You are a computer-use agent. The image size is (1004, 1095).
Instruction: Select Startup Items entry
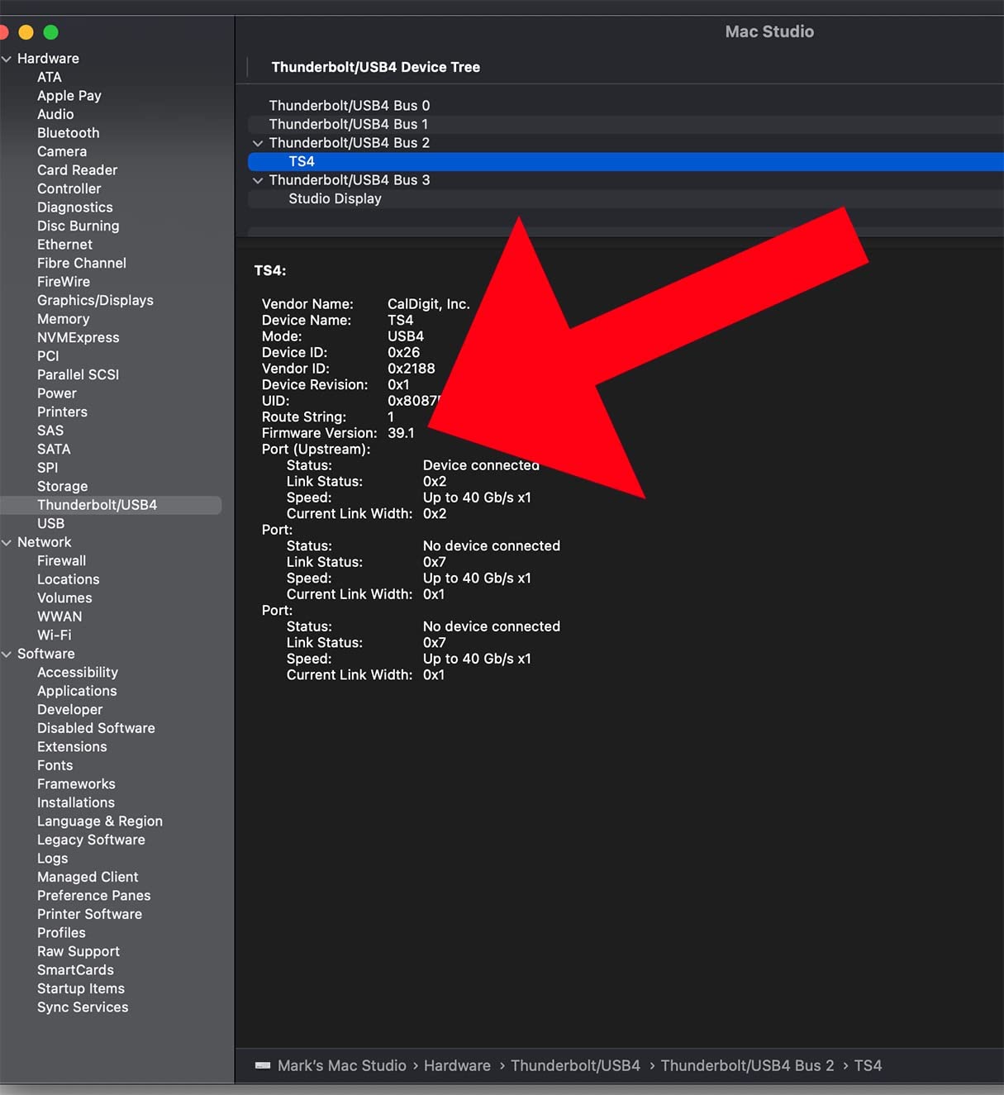pos(81,988)
